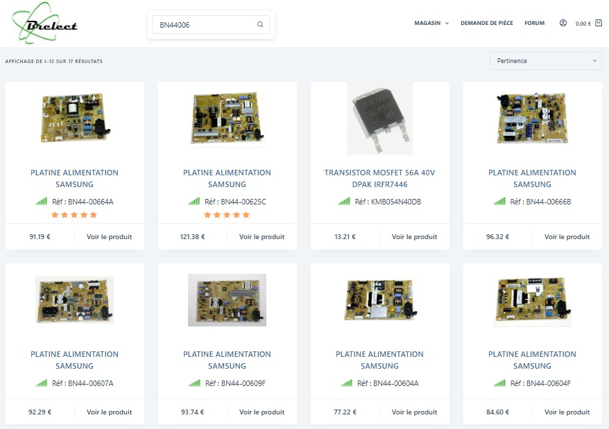Screen dimensions: 609x429
Task: Click the 121.38 € price
Action: tap(192, 236)
